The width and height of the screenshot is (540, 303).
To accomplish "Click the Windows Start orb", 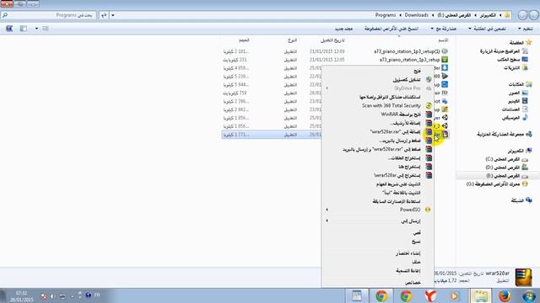I will [529, 295].
